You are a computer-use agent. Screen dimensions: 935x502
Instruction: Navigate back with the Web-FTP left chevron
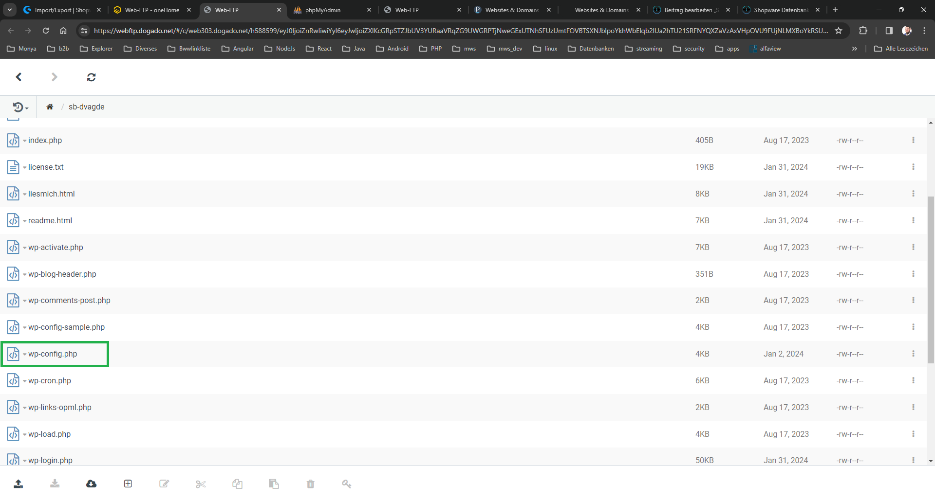pos(19,77)
